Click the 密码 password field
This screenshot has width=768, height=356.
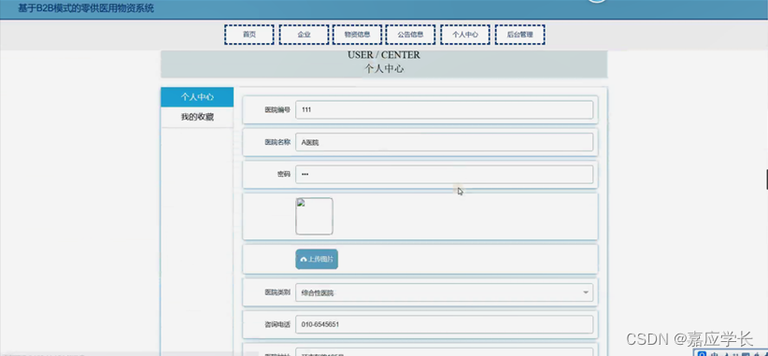coord(444,175)
